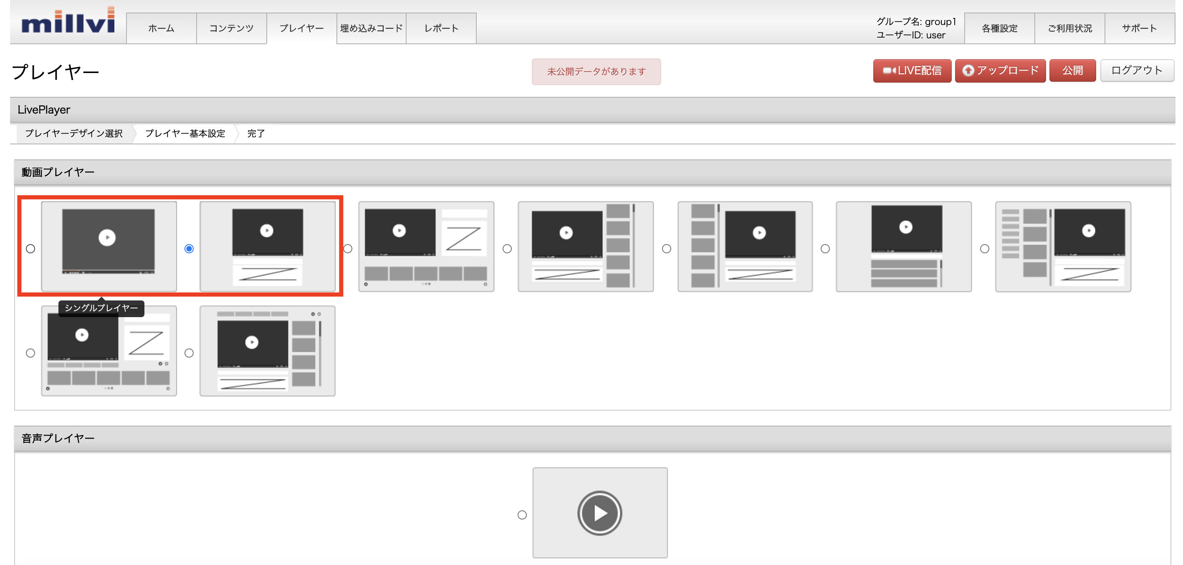Click the 公開 button
The image size is (1183, 565).
point(1072,71)
